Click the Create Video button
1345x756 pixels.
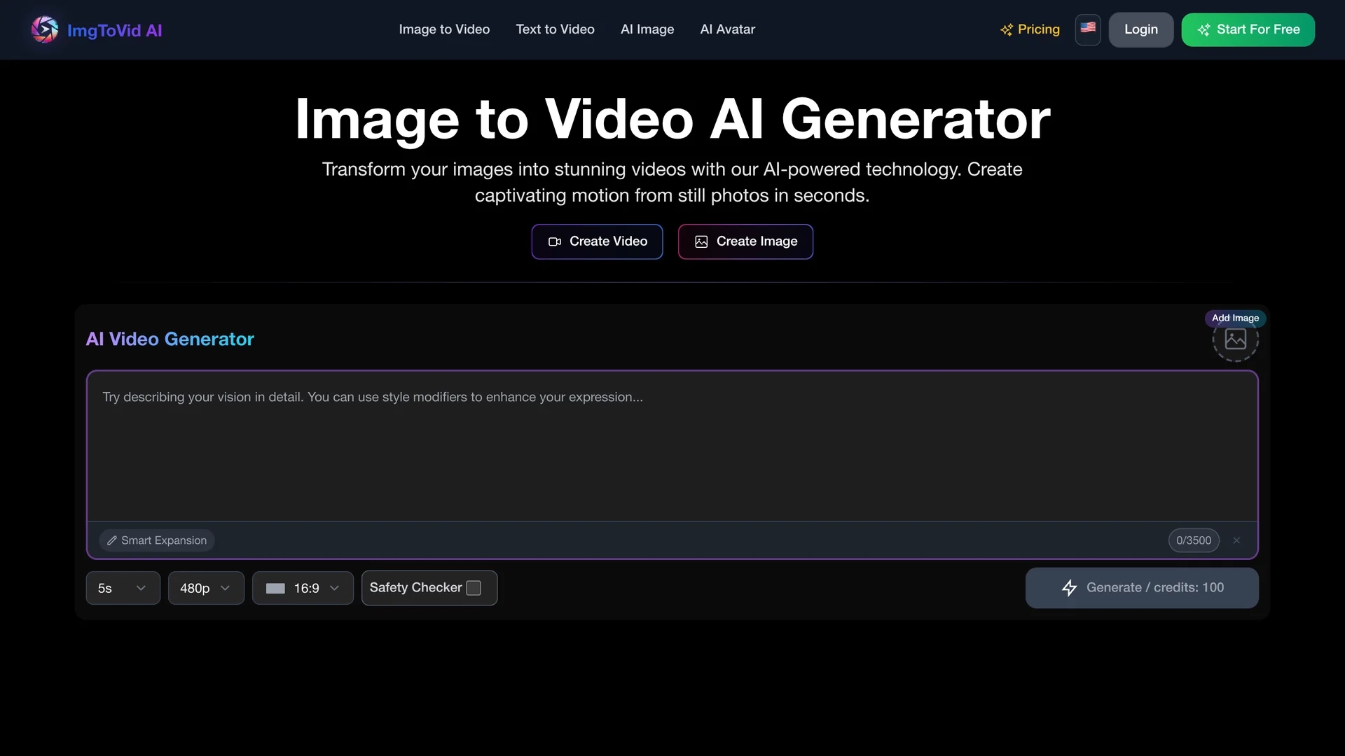tap(597, 241)
